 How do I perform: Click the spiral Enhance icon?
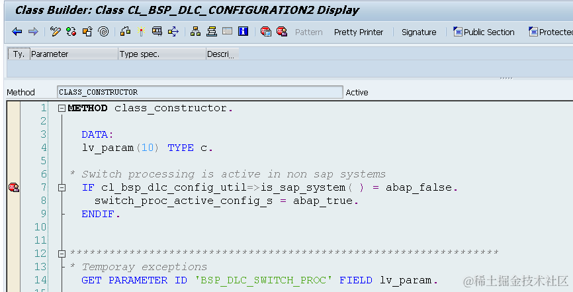tap(103, 32)
